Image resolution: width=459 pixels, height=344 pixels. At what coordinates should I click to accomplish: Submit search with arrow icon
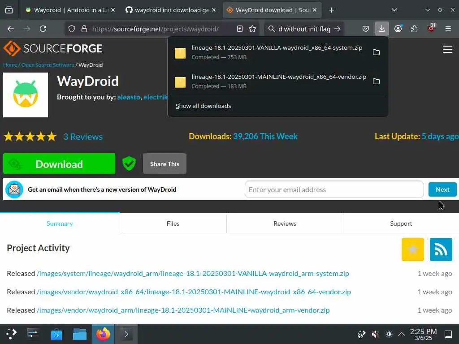pyautogui.click(x=337, y=29)
